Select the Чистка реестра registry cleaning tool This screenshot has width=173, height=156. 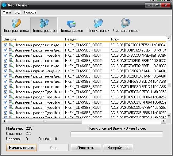click(44, 25)
